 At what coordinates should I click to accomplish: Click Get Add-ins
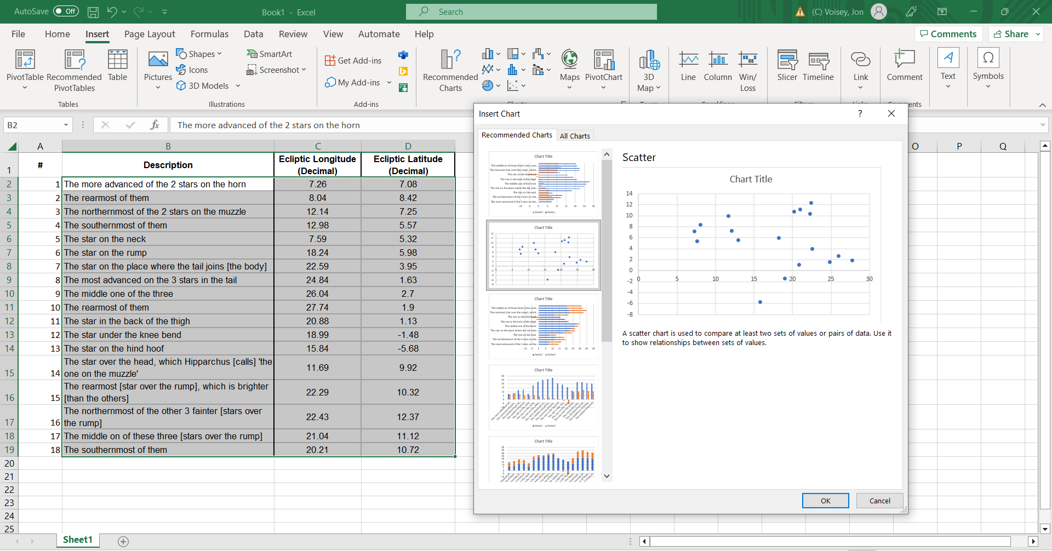(x=353, y=60)
